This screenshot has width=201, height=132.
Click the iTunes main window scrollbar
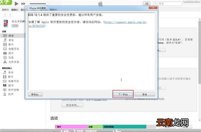tap(200, 52)
